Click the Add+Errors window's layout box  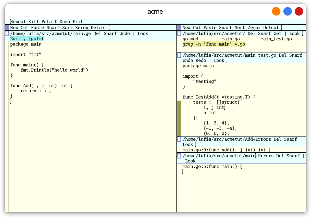179,139
